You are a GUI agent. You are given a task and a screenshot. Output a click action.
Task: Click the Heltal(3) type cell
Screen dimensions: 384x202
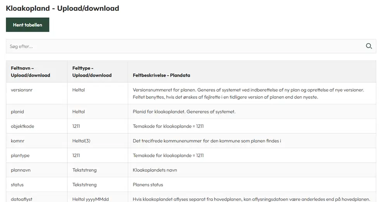click(x=98, y=141)
